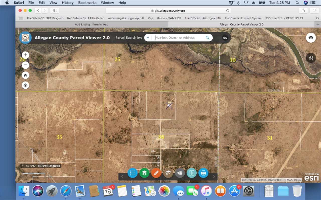Click the Print widget icon
The height and width of the screenshot is (200, 321).
pos(203,173)
